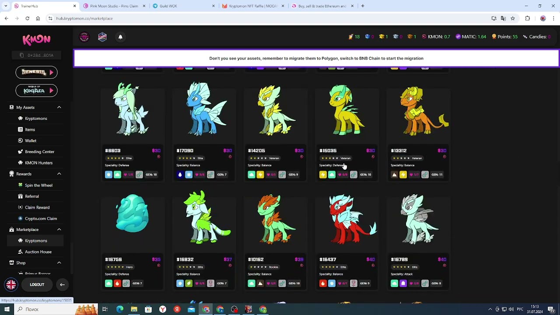Collapse the My Assets section
Screen dimensions: 560x315
pos(59,107)
